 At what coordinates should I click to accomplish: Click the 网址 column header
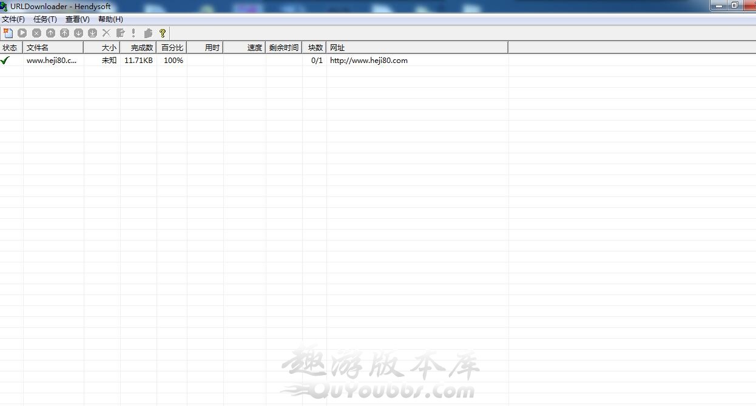click(x=417, y=47)
